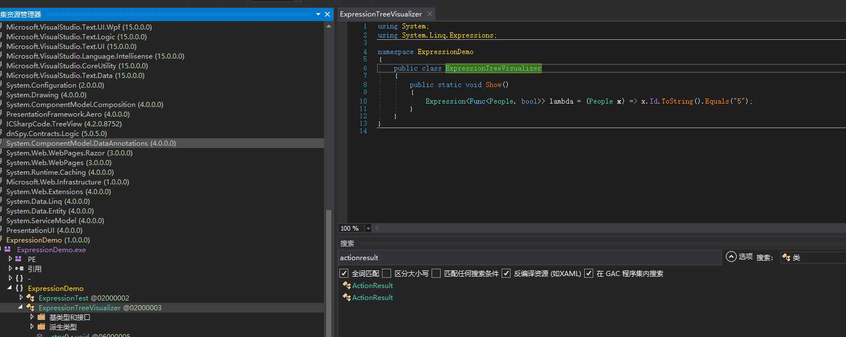Select System.Runtime.Caching (4.0.0.0) row
This screenshot has height=337, width=846.
[162, 172]
